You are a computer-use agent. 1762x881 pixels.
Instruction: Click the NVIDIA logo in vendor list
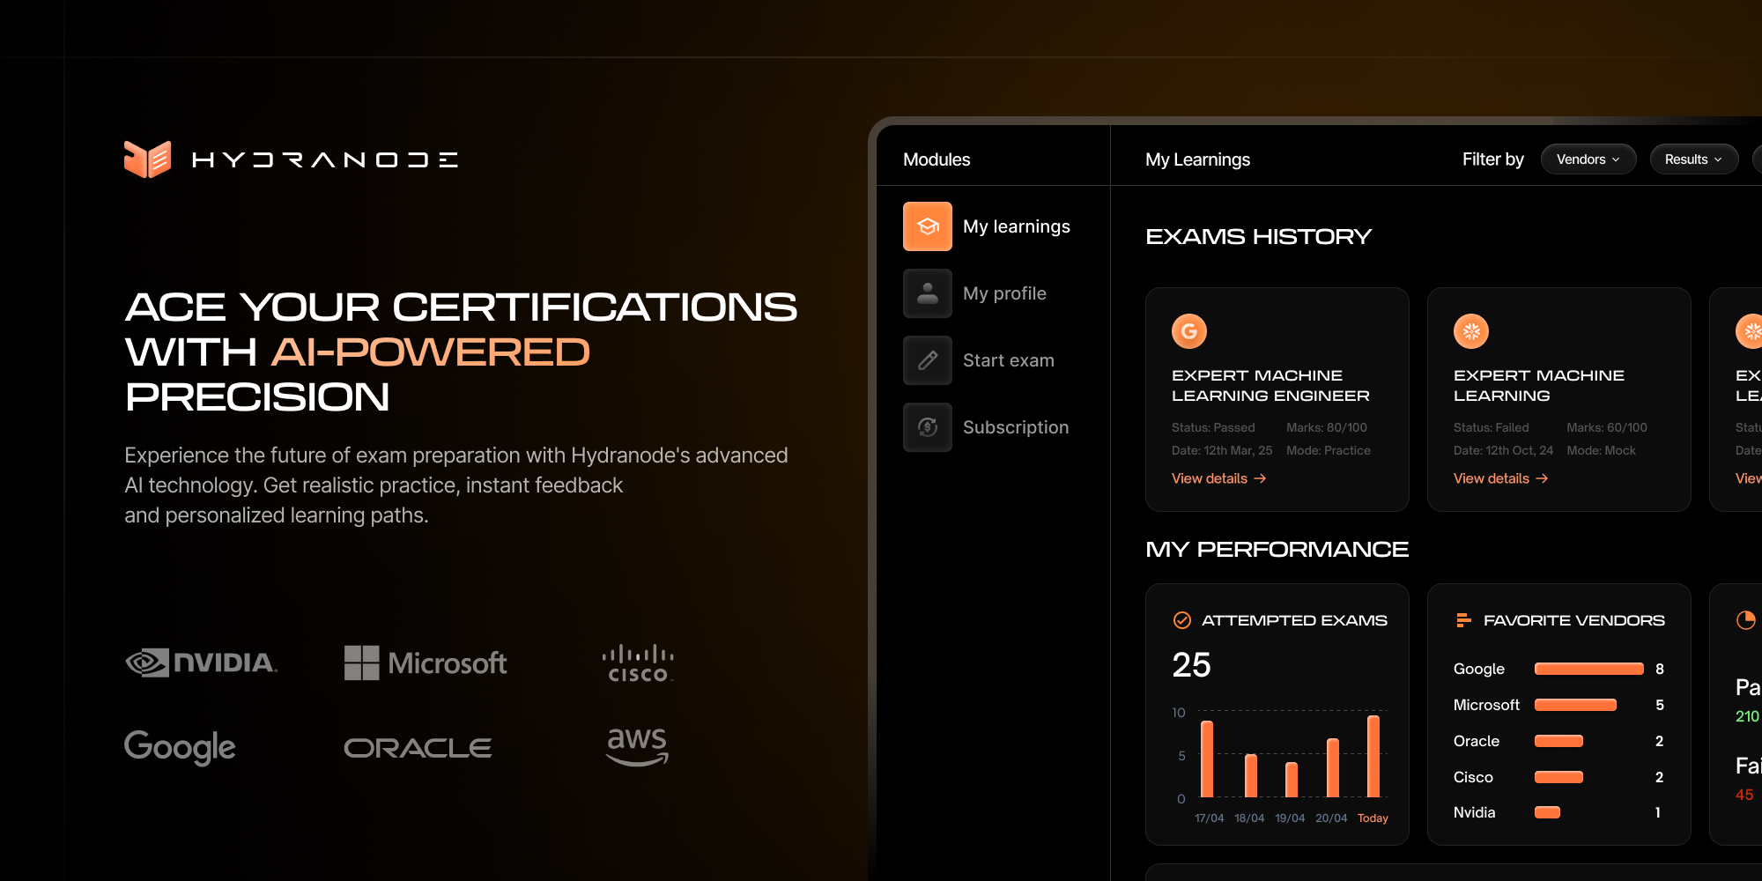tap(201, 663)
